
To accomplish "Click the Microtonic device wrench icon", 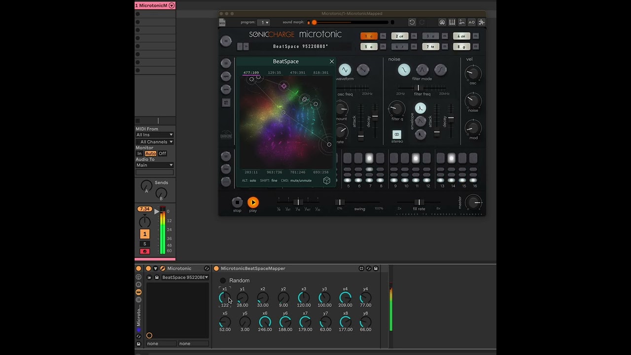I will (x=163, y=269).
